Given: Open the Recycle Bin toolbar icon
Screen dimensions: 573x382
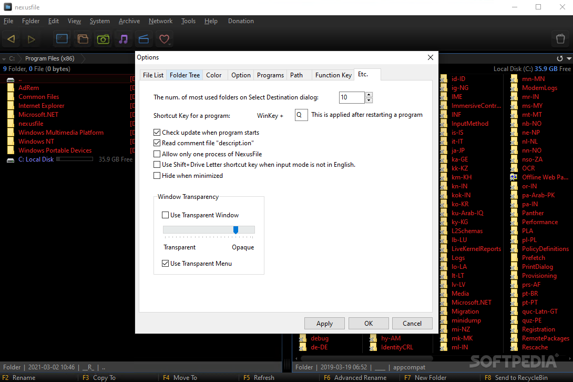Looking at the screenshot, I should (560, 39).
